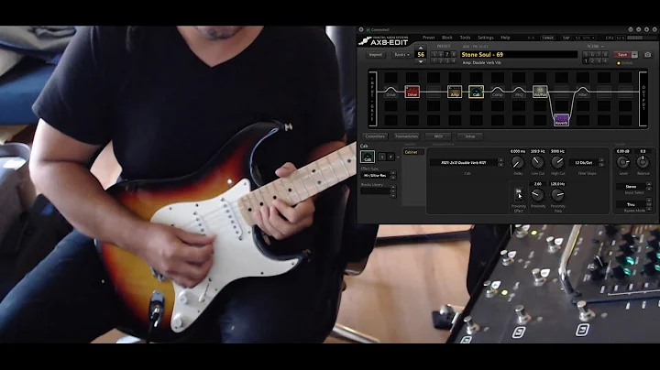Image resolution: width=660 pixels, height=370 pixels.
Task: Open the Block menu
Action: [x=447, y=38]
